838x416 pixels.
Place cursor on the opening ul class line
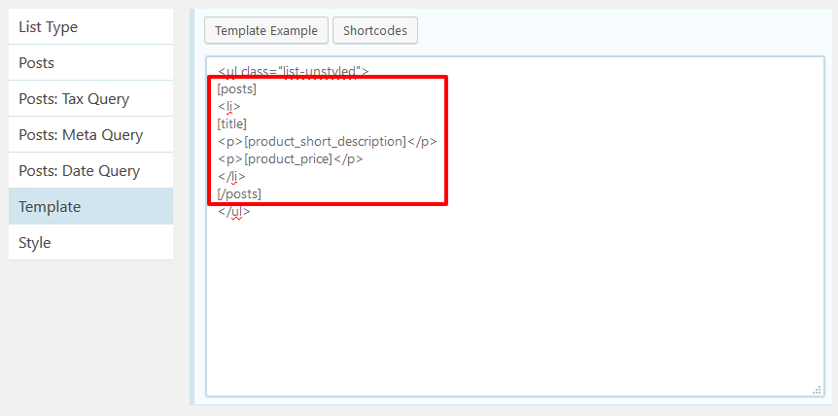coord(293,71)
